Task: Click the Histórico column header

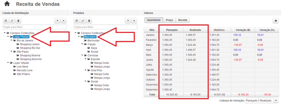Action: (x=219, y=30)
